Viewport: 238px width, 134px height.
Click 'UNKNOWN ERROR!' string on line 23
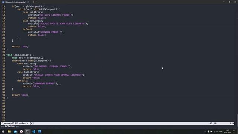point(50,32)
